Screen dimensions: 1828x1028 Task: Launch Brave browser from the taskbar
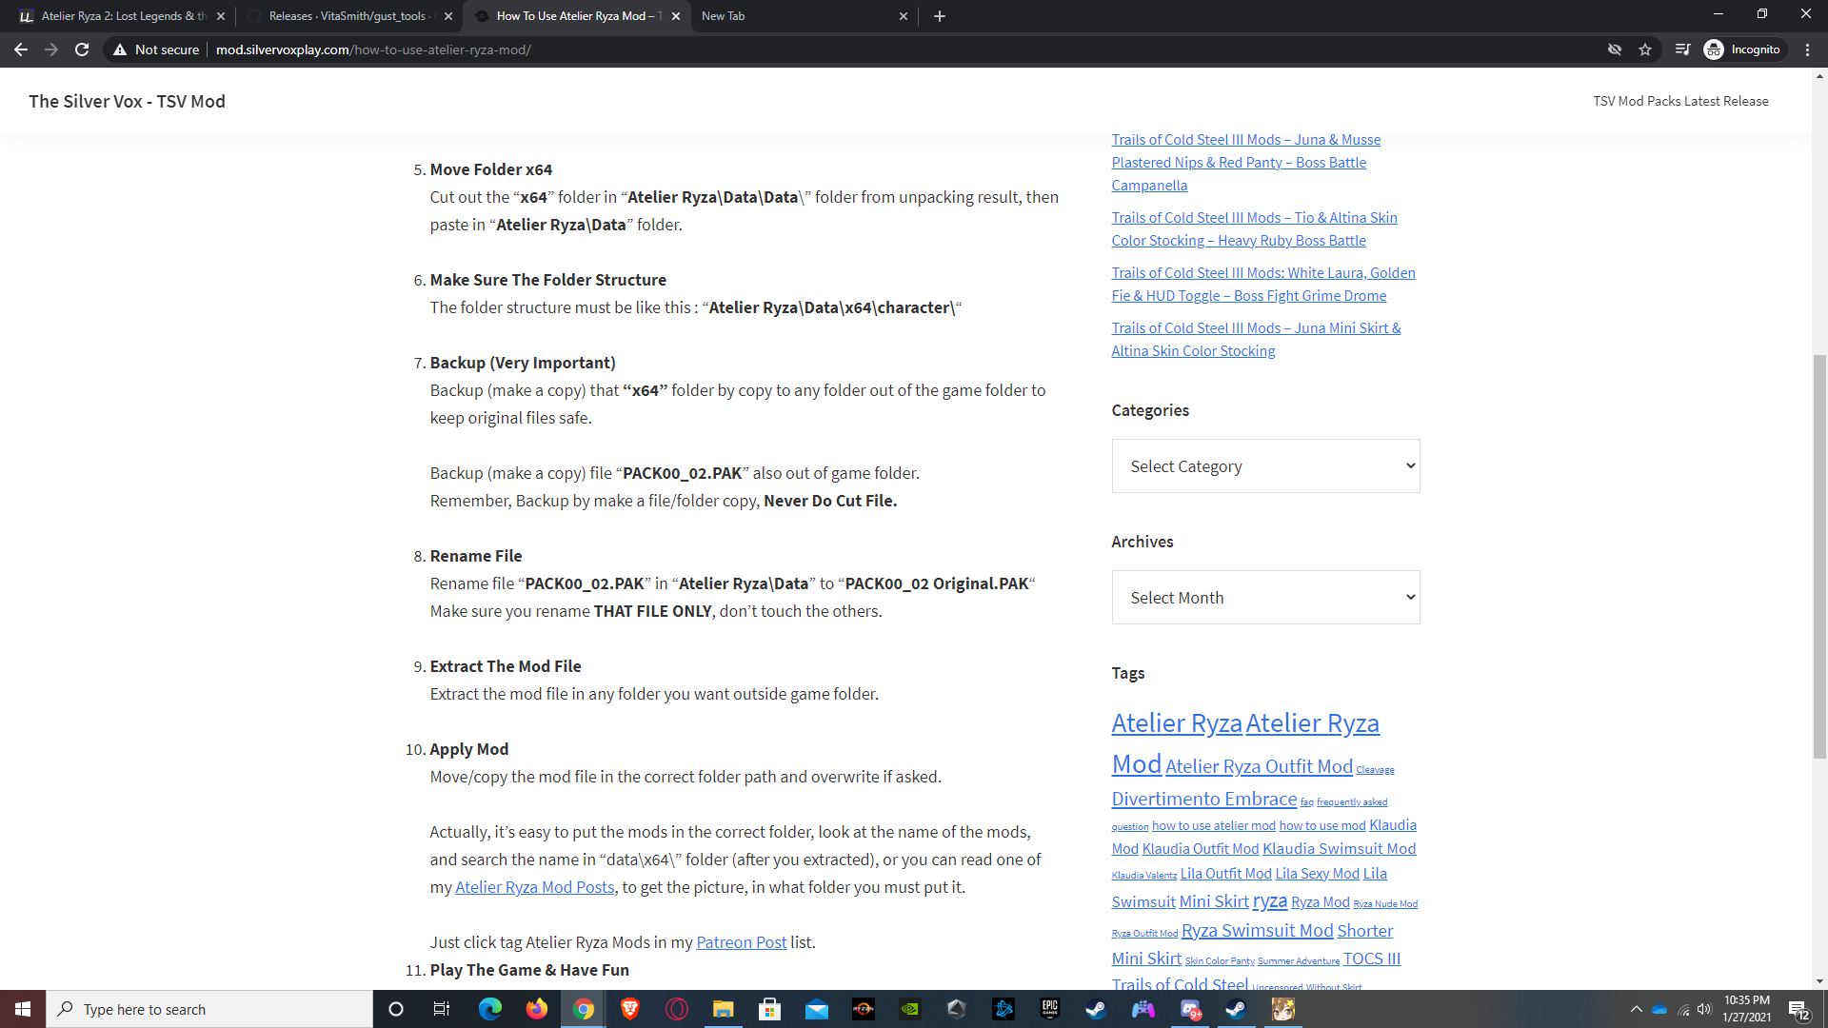(629, 1009)
